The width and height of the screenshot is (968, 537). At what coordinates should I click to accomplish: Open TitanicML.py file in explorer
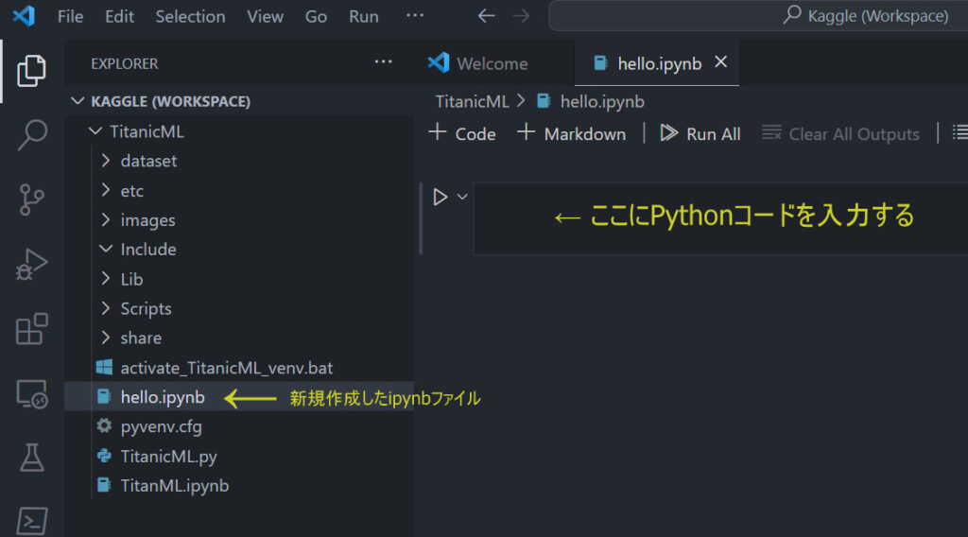pyautogui.click(x=168, y=456)
